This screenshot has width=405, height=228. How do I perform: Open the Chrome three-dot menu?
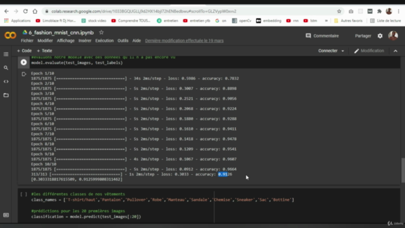pos(399,11)
